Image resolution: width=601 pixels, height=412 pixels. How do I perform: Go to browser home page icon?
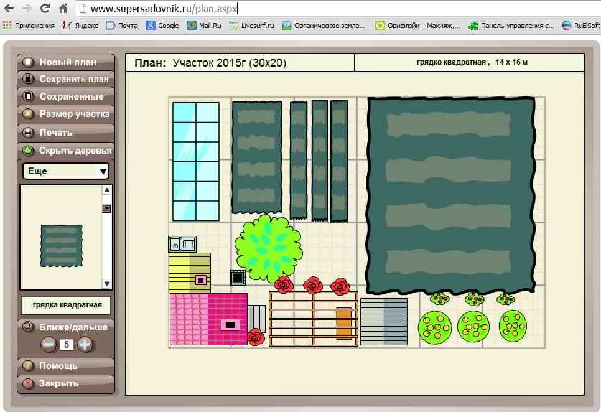63,9
